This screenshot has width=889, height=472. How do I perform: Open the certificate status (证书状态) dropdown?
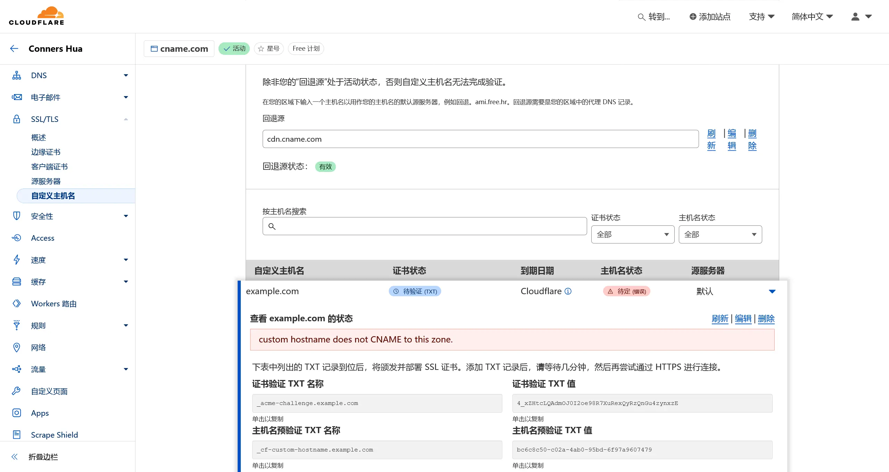633,234
